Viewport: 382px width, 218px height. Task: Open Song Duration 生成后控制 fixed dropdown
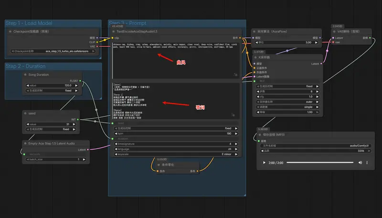[52, 91]
